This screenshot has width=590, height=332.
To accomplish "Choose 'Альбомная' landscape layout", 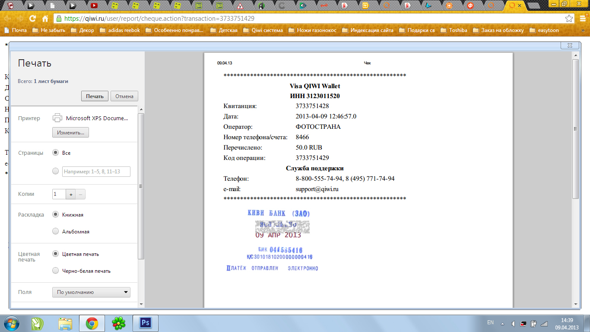I will pyautogui.click(x=55, y=231).
